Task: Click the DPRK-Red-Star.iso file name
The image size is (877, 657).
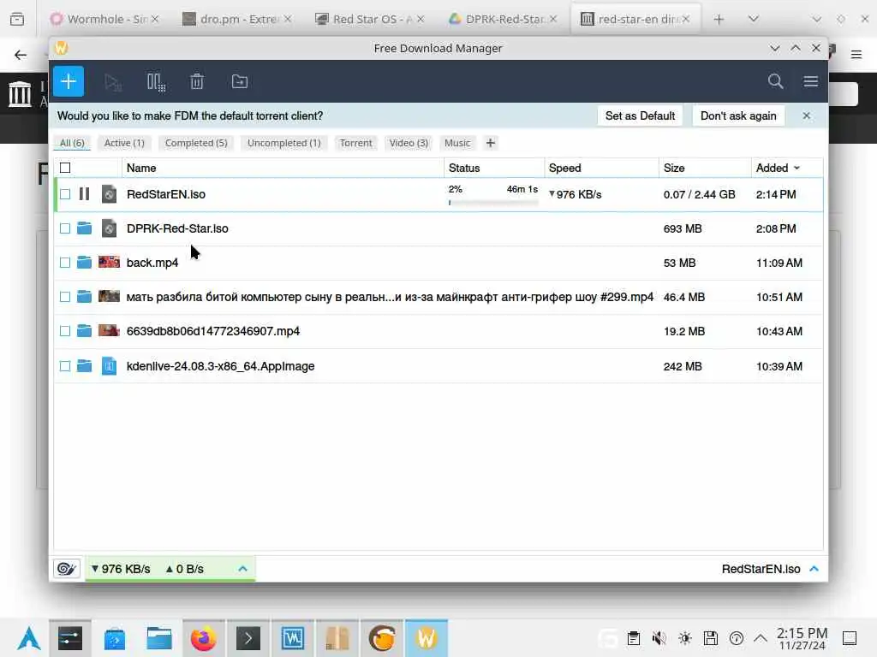Action: pos(177,228)
